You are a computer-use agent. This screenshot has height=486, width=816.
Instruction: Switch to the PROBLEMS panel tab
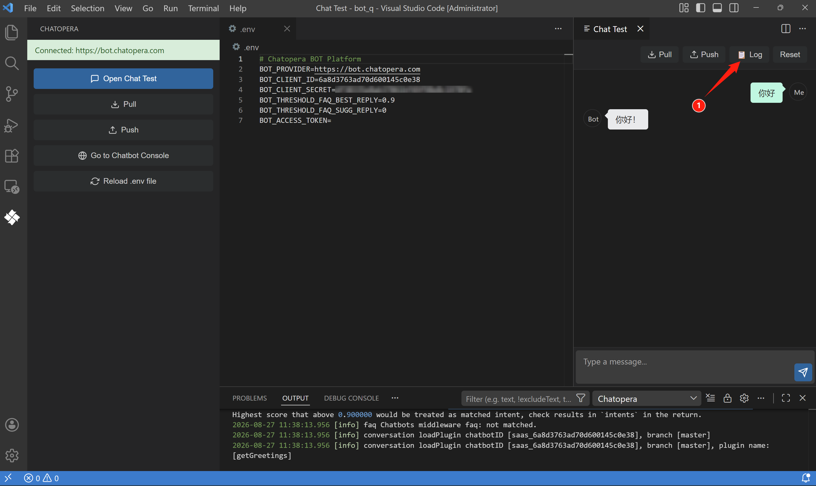pos(250,398)
